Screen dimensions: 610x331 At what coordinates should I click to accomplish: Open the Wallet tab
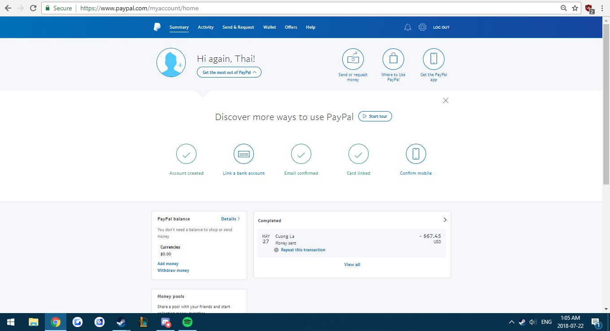270,27
